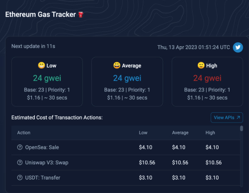Click the Twitter bird share icon
This screenshot has height=193, width=249.
coord(238,47)
